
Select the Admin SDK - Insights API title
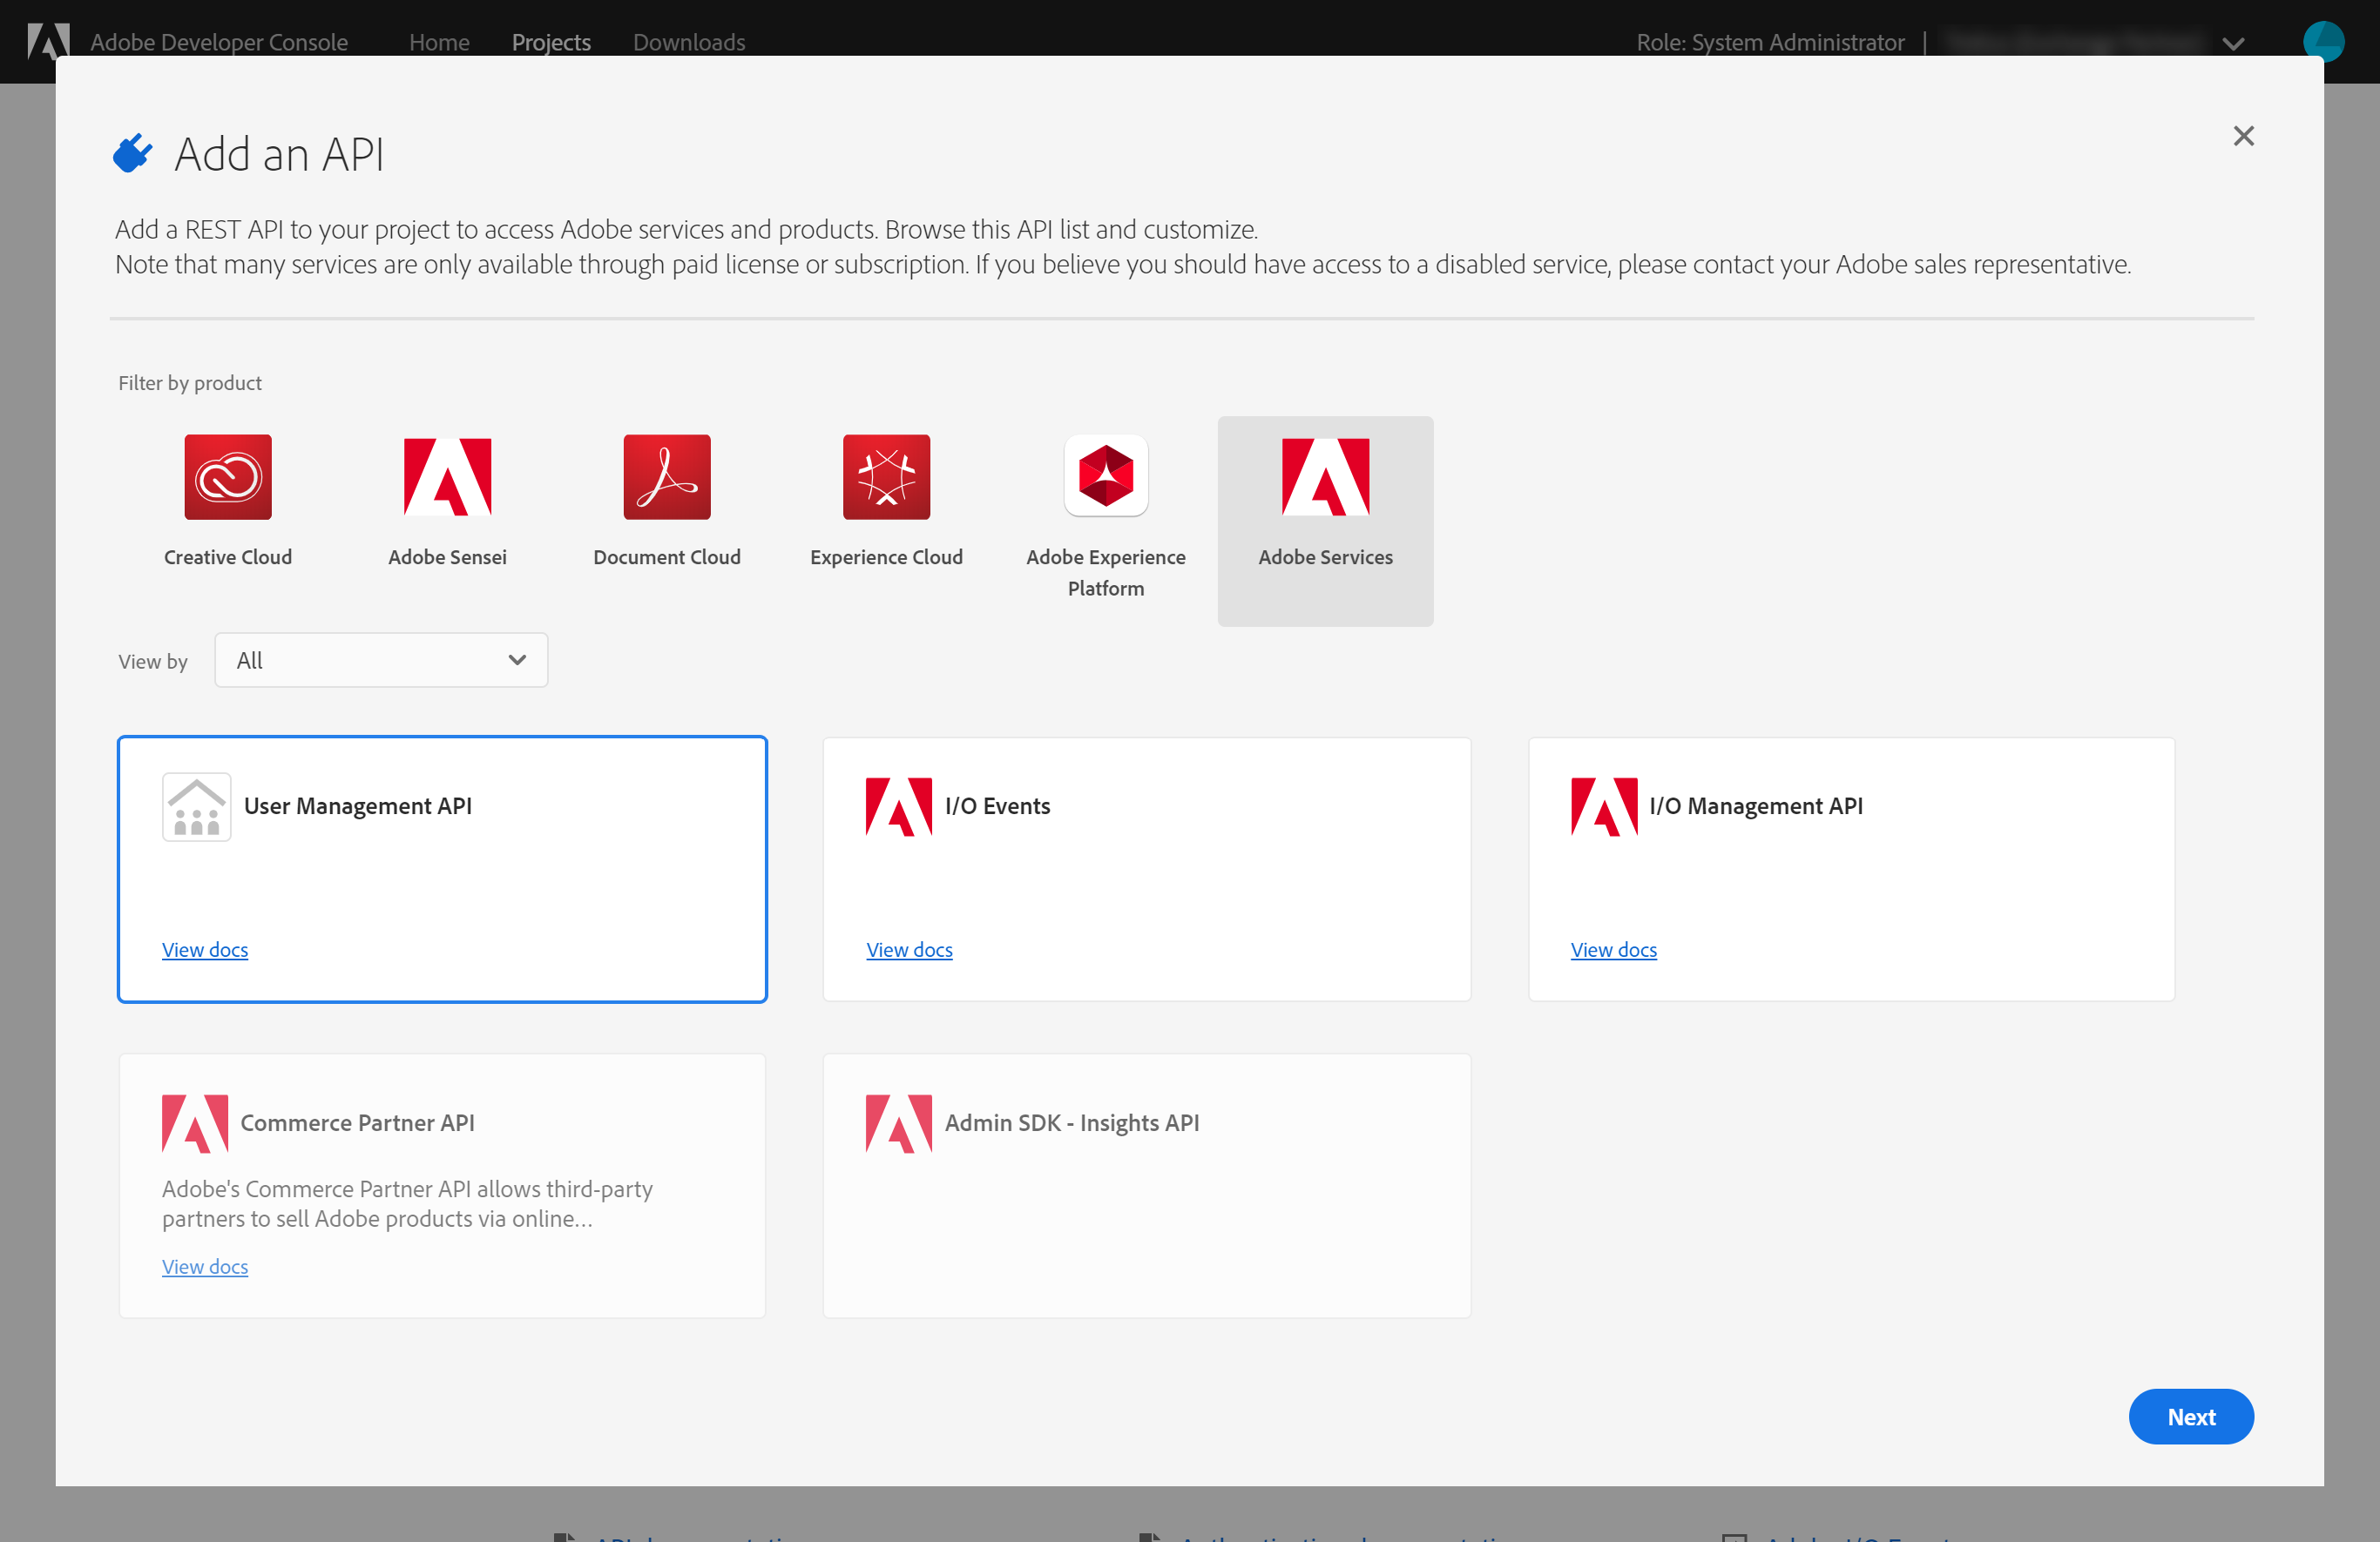click(x=1072, y=1122)
